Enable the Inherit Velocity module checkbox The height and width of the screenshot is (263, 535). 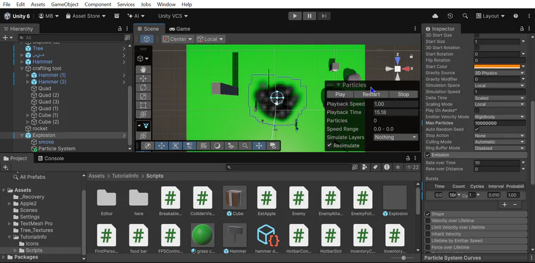click(427, 234)
